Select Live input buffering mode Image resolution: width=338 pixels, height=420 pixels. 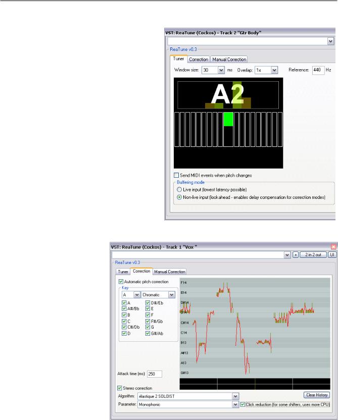179,190
